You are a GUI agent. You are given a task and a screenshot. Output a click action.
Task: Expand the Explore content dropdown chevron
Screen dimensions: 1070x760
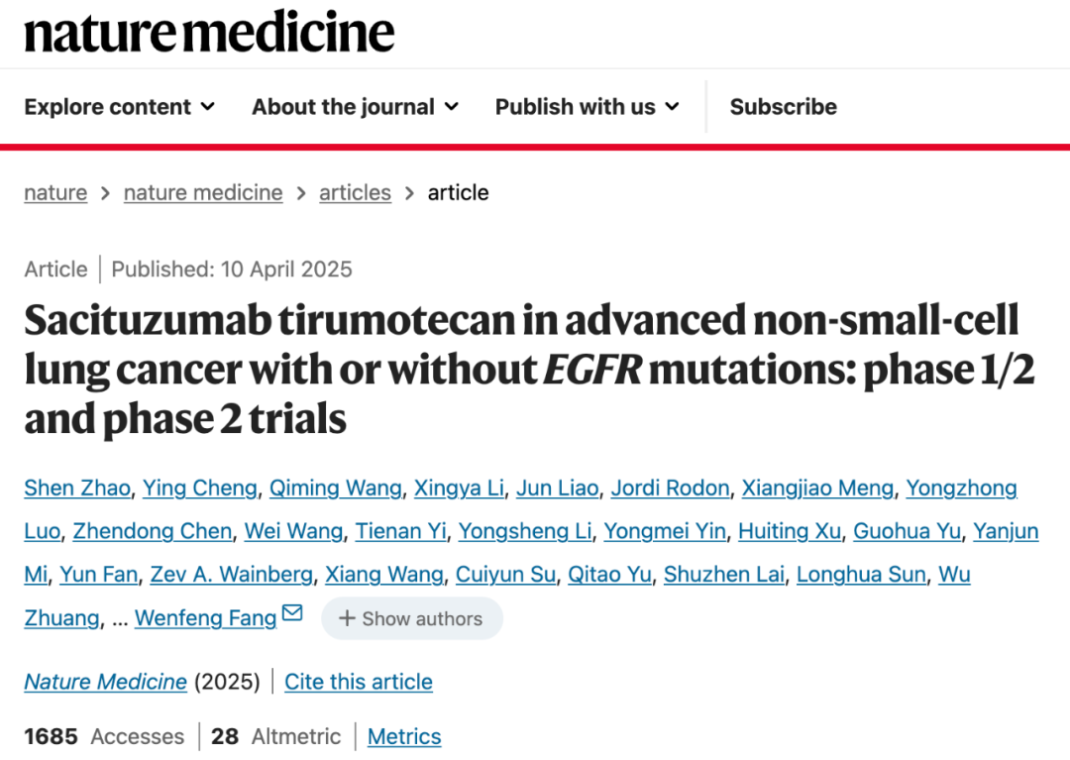(208, 106)
